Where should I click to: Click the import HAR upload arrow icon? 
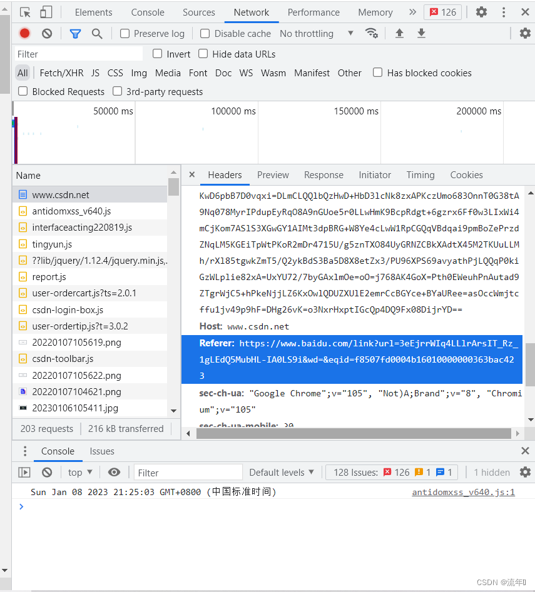pyautogui.click(x=399, y=34)
